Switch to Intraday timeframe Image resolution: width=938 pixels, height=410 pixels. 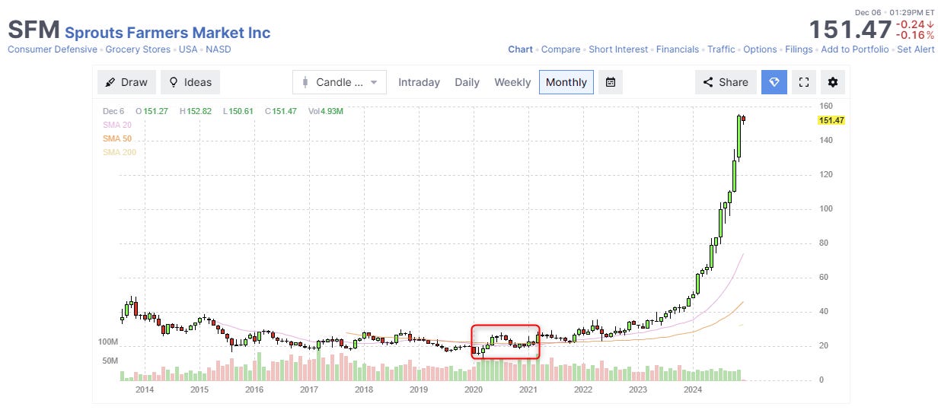pyautogui.click(x=419, y=82)
